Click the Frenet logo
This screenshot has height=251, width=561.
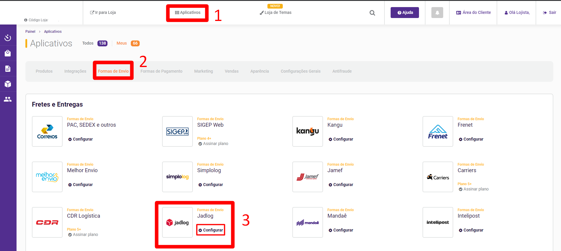pos(438,131)
